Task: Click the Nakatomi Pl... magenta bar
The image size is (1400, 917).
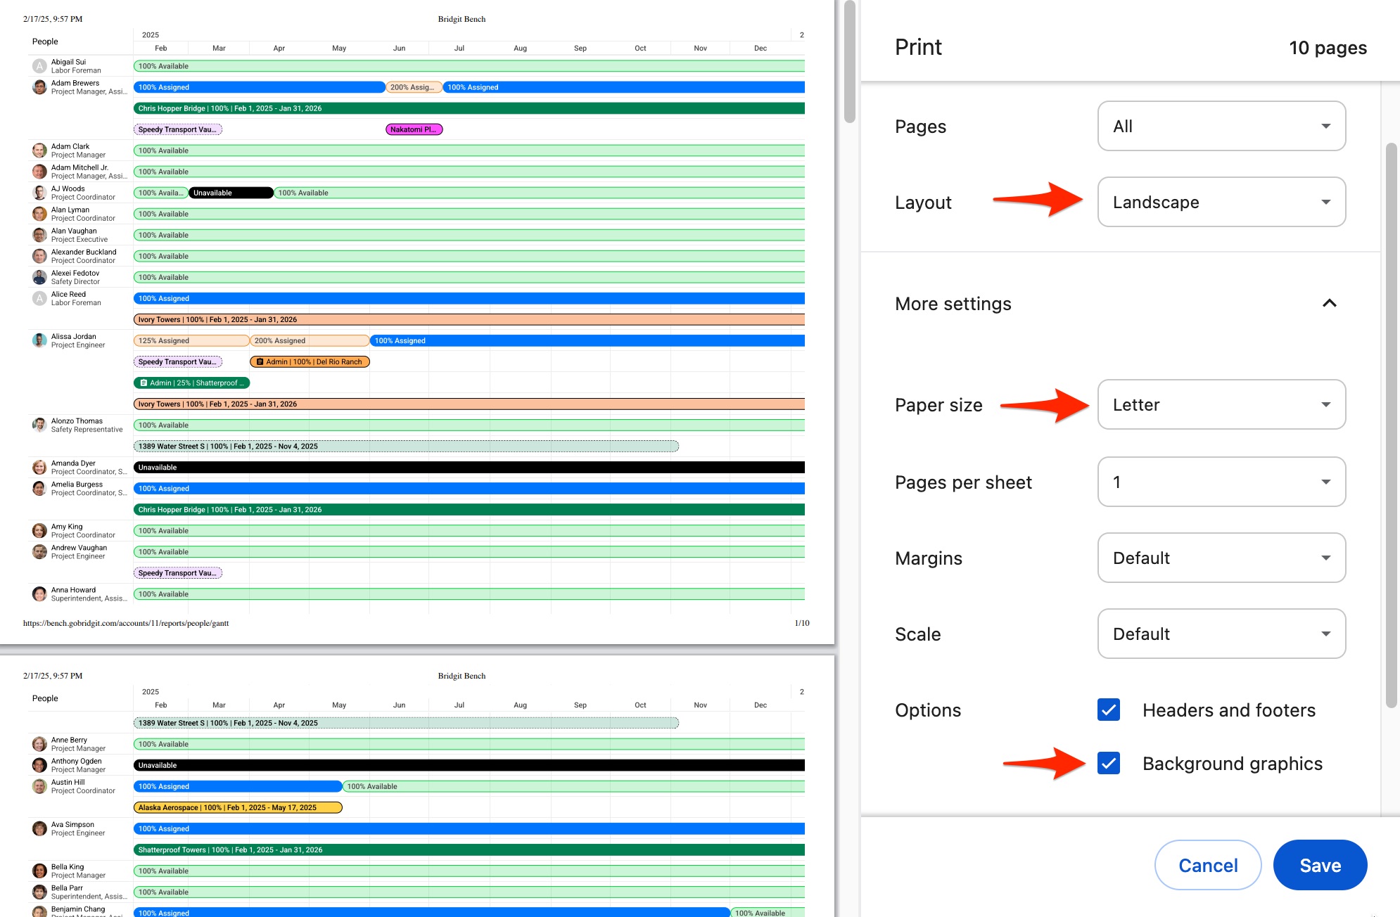Action: pyautogui.click(x=414, y=129)
